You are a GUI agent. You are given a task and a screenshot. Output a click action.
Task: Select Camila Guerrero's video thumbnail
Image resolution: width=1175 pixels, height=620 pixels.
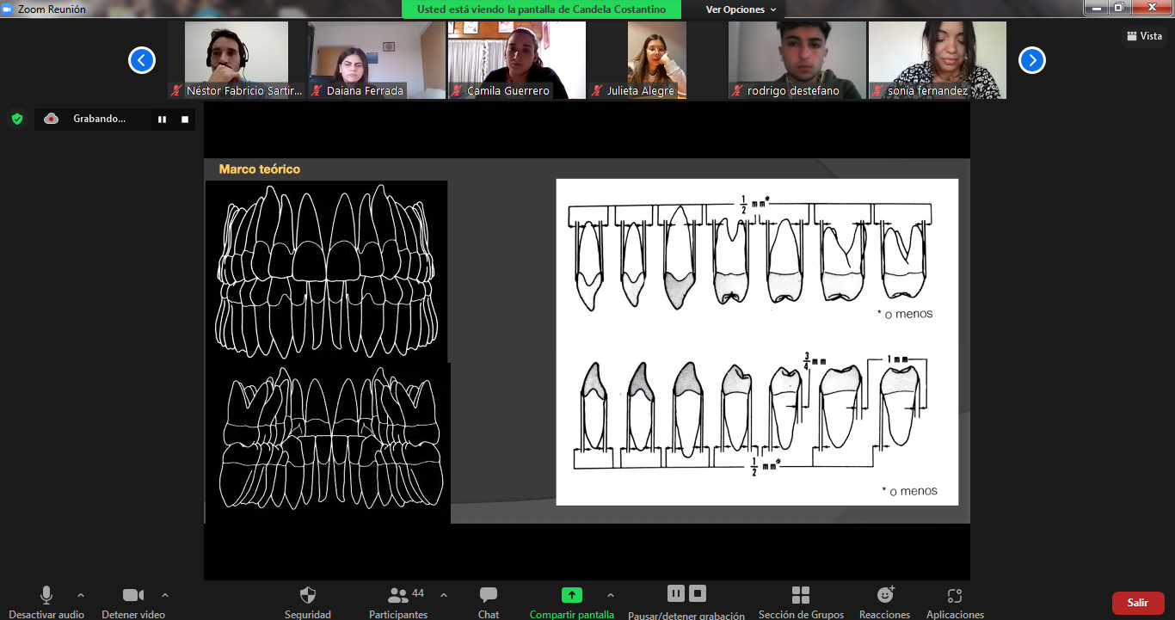[516, 60]
